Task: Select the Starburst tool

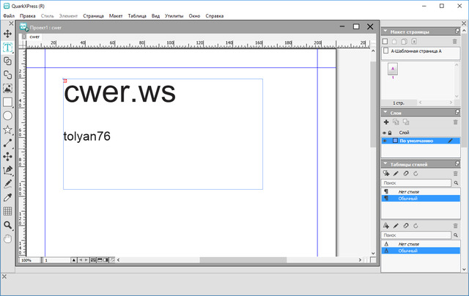Action: (7, 130)
